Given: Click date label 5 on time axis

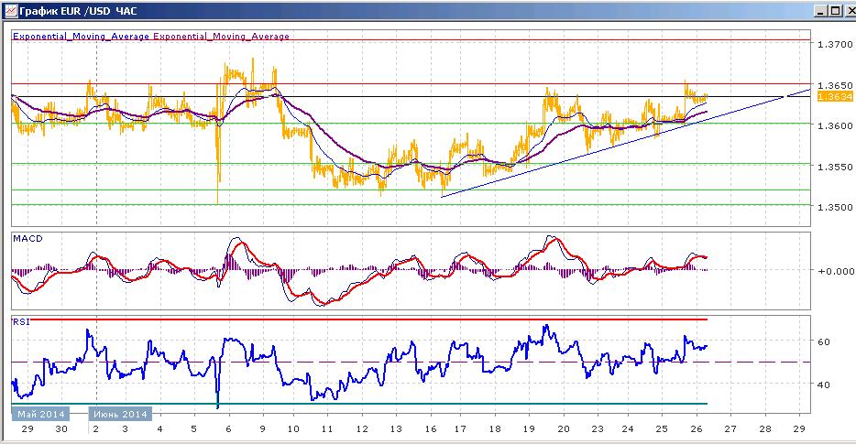Looking at the screenshot, I should [x=193, y=428].
